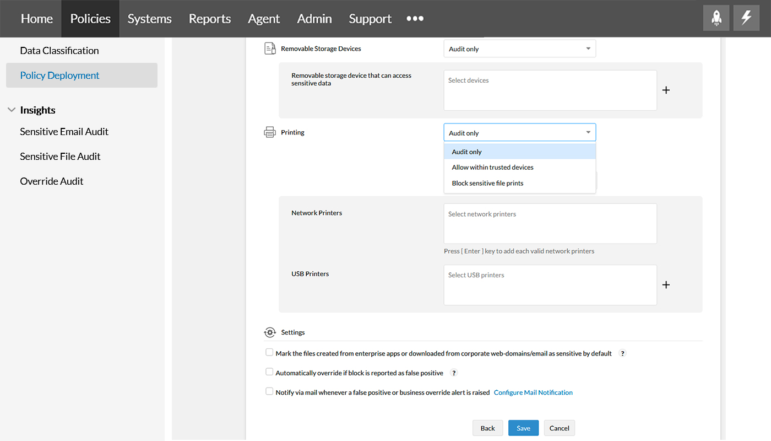This screenshot has width=771, height=441.
Task: Choose Block sensitive file prints option
Action: [487, 183]
